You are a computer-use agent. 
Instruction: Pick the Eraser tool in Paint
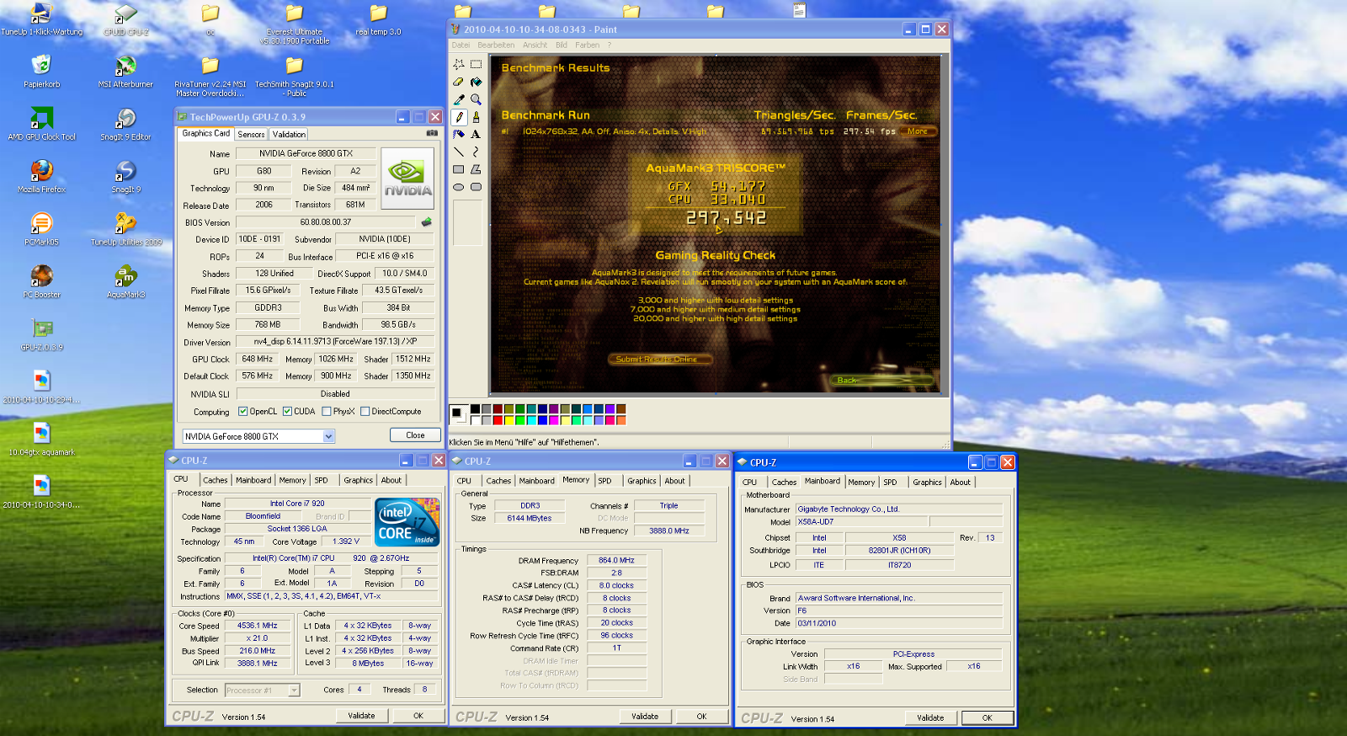click(459, 82)
